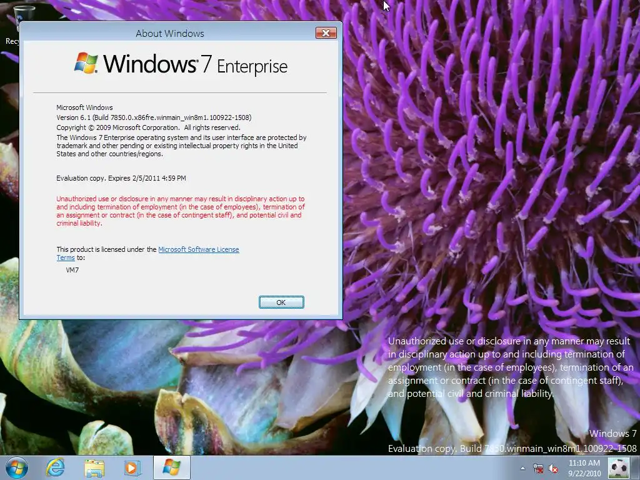Click the Copyright 2009 Microsoft Corporation line
This screenshot has height=480, width=640.
148,127
